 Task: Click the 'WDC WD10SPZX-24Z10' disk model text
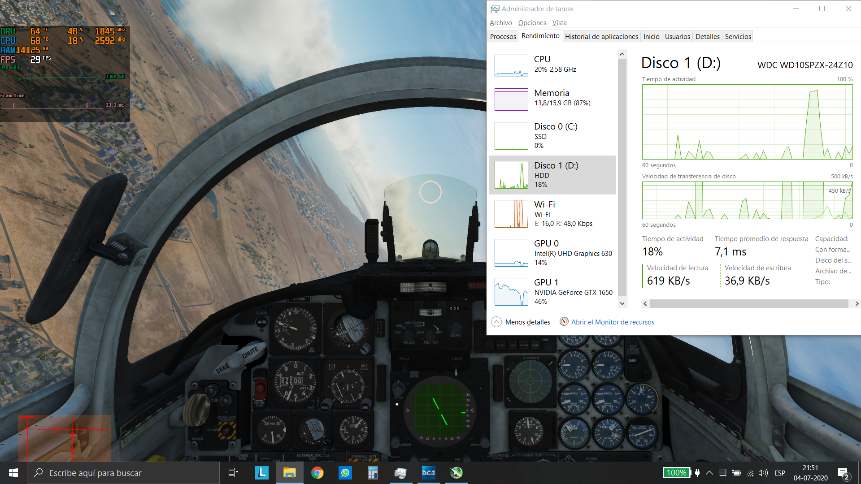tap(805, 65)
